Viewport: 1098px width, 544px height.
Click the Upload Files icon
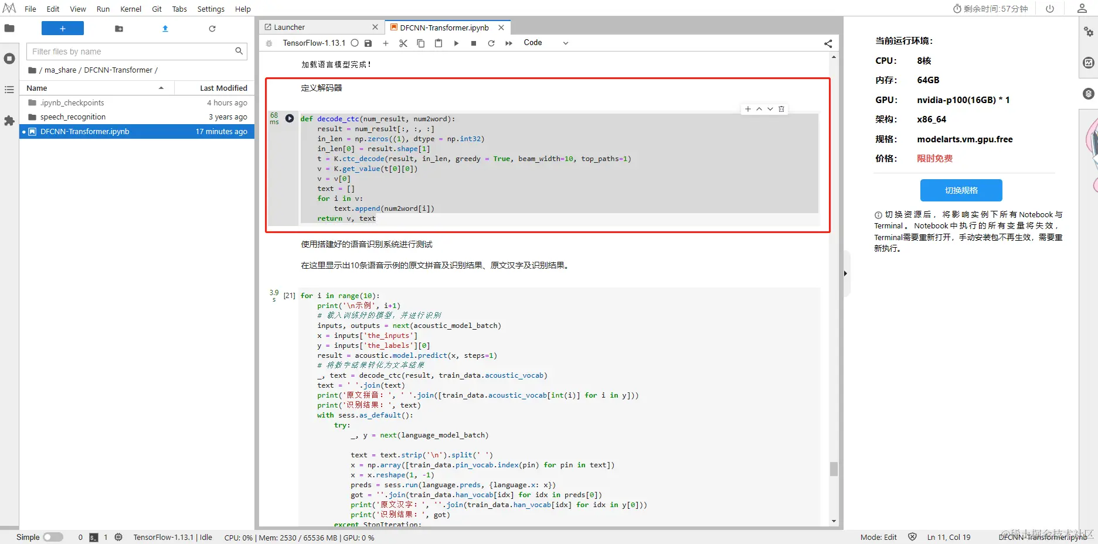pos(165,29)
